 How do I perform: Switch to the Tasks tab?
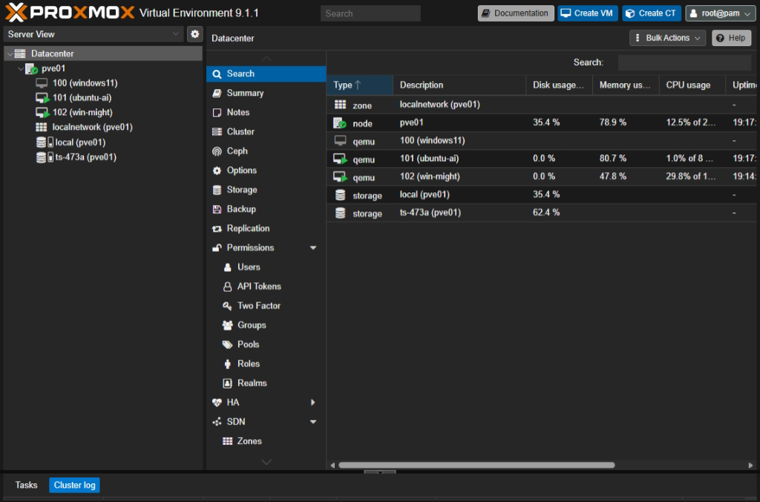point(26,486)
